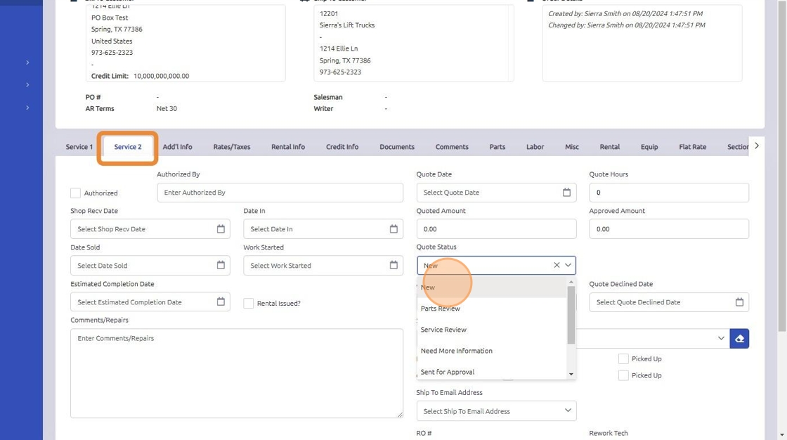Click the blue eraser clear button
This screenshot has width=787, height=440.
(739, 339)
